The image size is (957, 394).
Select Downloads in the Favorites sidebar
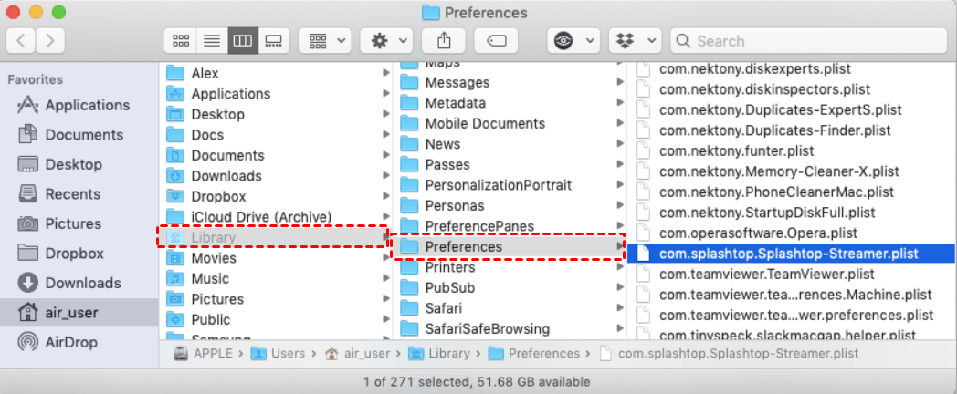point(82,283)
